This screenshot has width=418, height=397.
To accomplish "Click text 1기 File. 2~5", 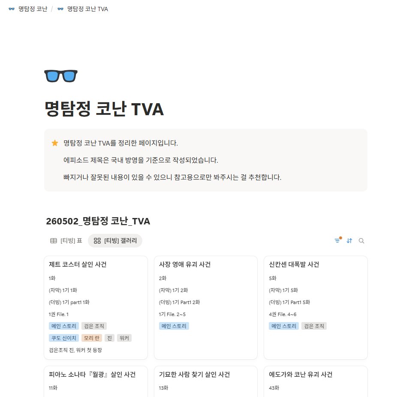I will pyautogui.click(x=172, y=314).
